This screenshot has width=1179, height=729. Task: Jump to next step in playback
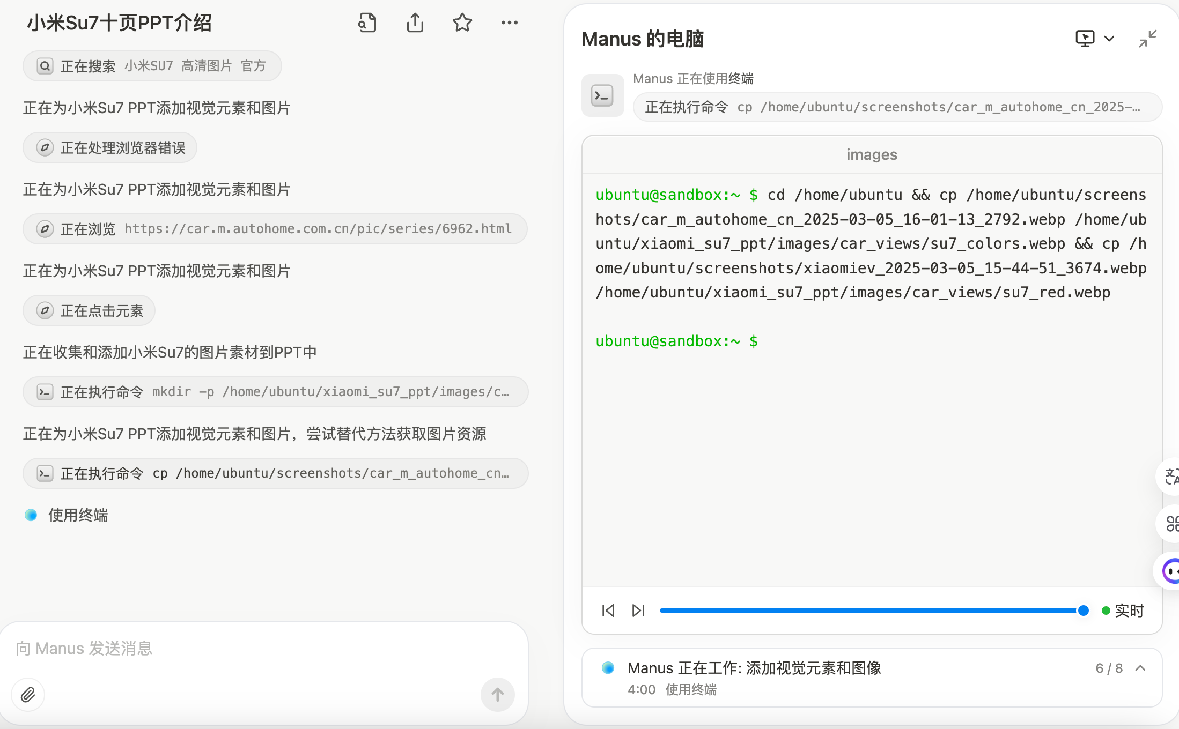coord(638,611)
